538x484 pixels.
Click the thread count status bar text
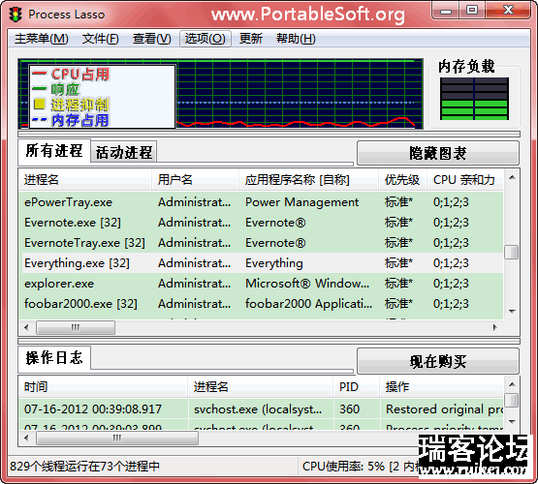(x=84, y=467)
